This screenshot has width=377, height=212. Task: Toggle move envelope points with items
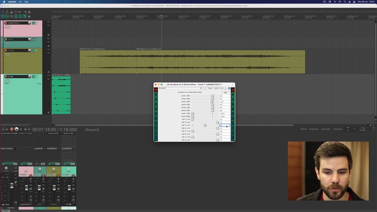tap(16, 16)
